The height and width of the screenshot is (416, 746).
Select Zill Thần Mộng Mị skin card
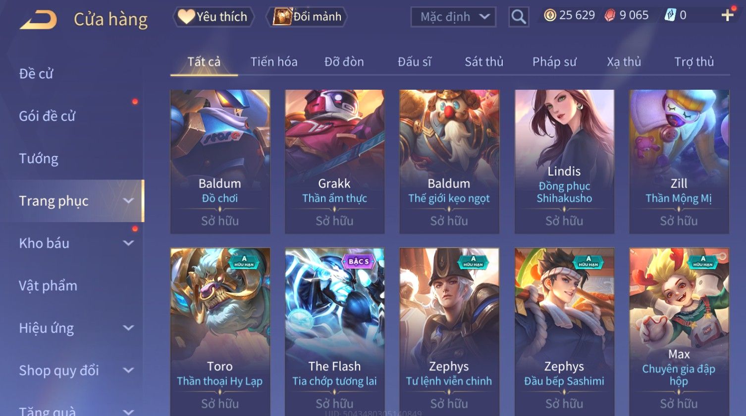(679, 162)
